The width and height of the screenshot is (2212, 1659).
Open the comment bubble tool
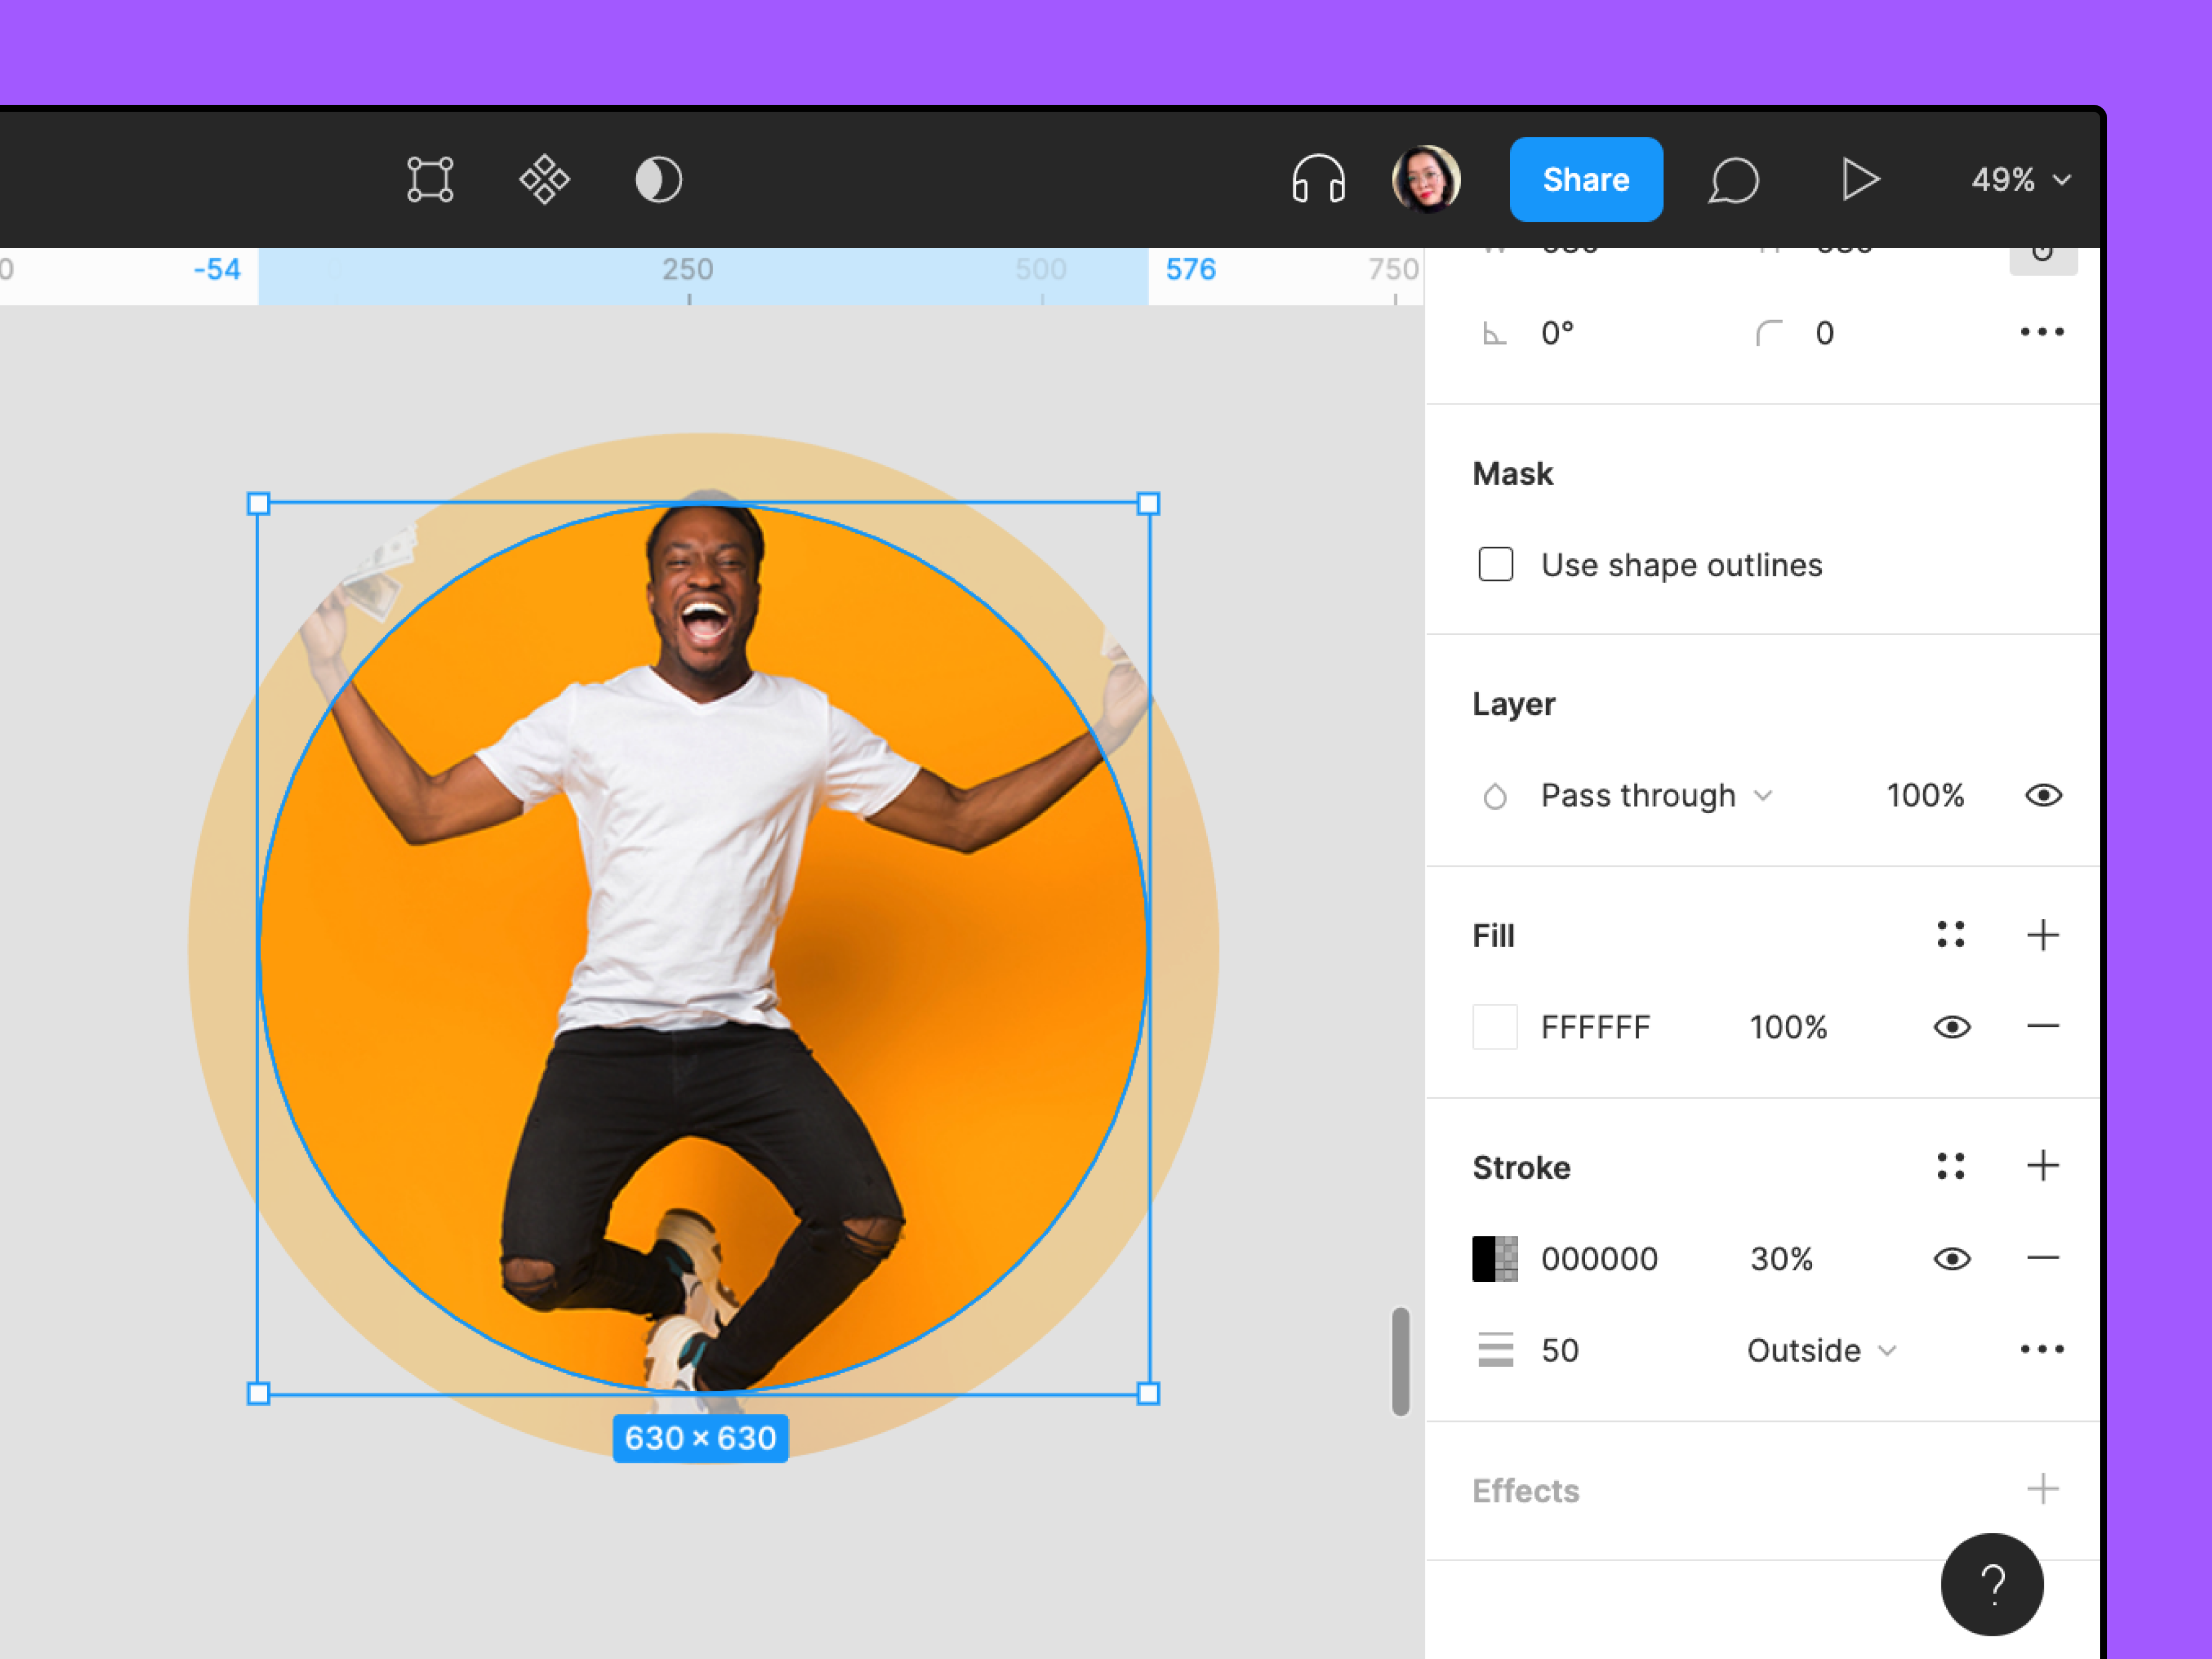(x=1733, y=179)
